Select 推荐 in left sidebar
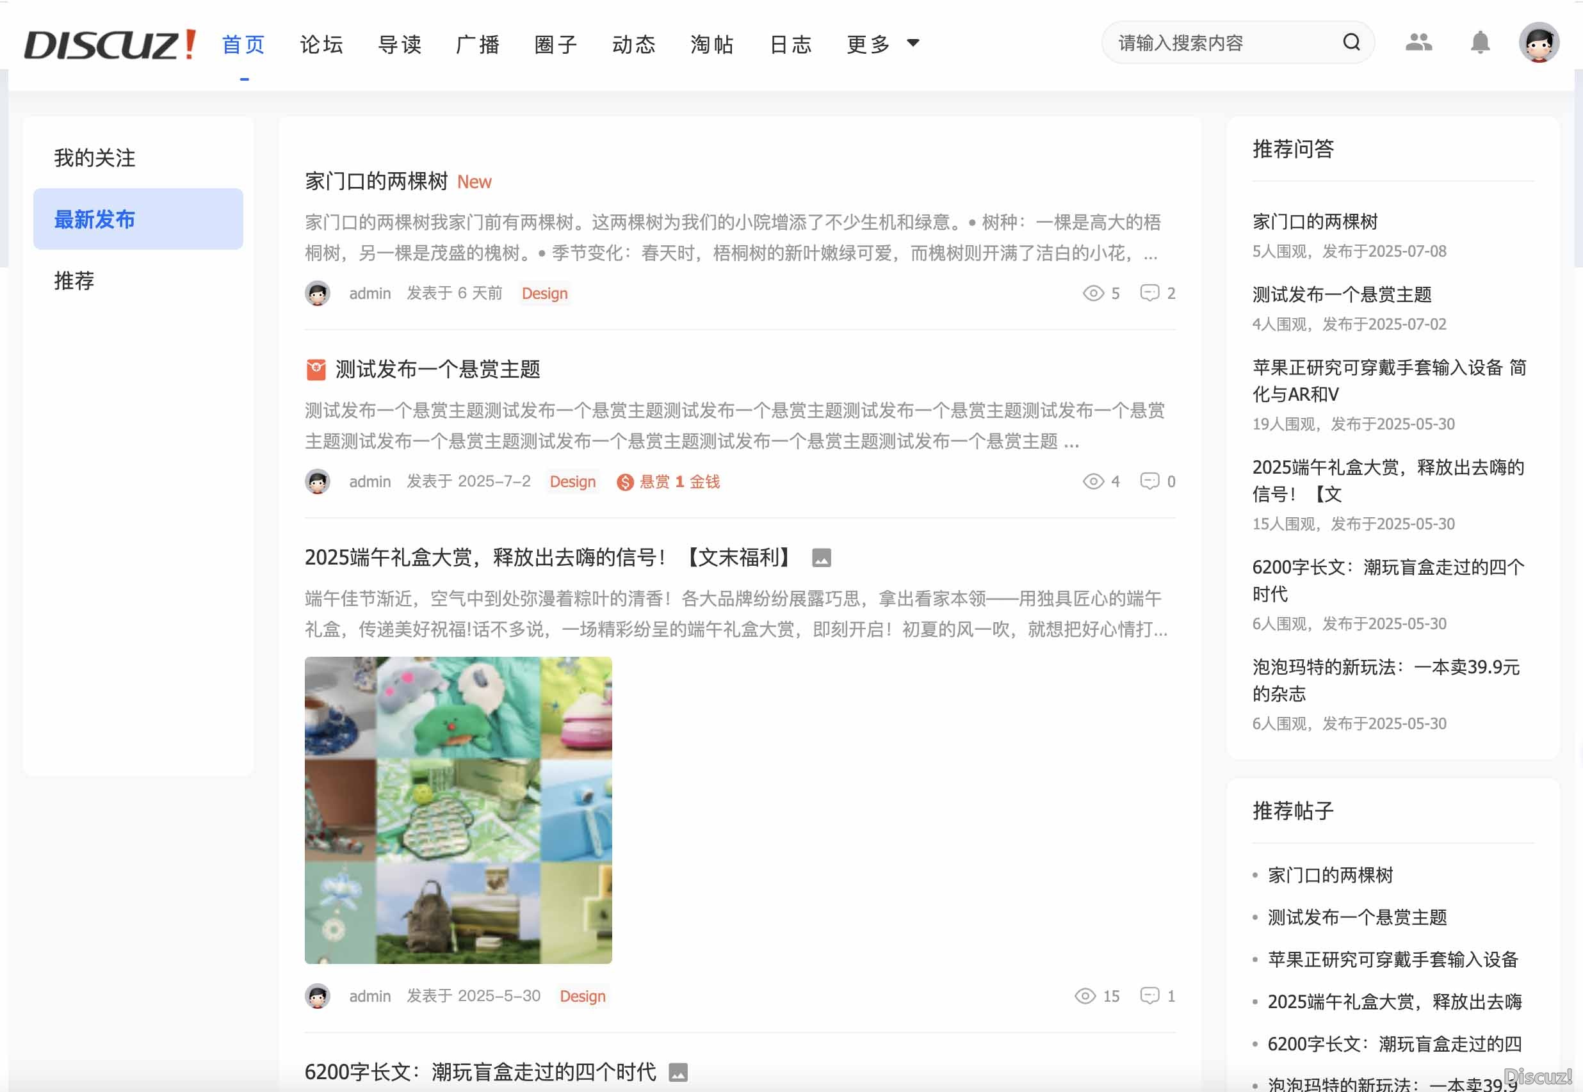Viewport: 1583px width, 1092px height. tap(74, 280)
